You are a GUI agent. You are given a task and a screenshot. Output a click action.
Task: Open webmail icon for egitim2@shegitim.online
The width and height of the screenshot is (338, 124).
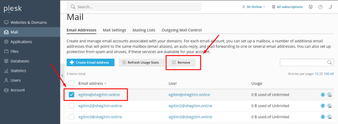(329, 106)
